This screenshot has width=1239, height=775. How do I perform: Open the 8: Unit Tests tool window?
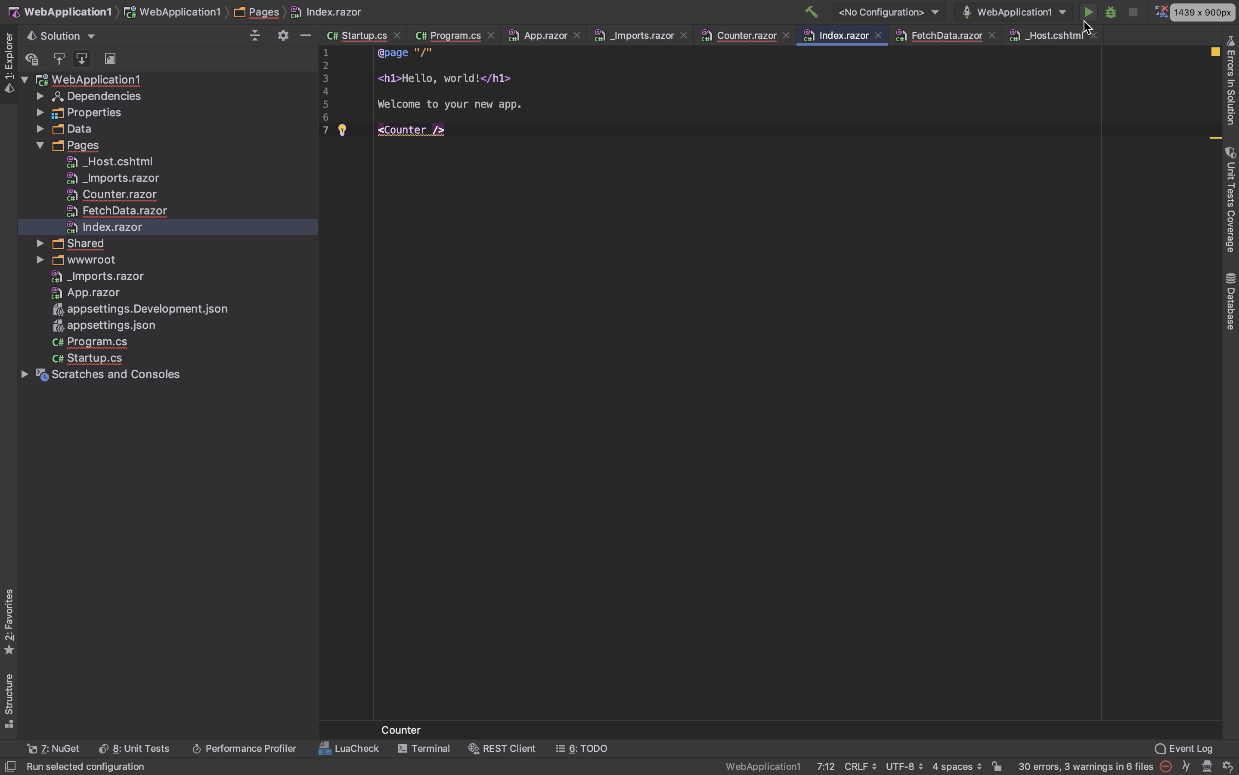coord(134,748)
